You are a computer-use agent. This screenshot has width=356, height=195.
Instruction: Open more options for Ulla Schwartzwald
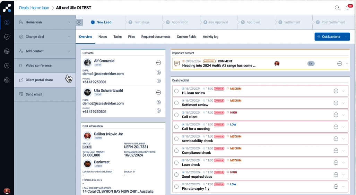(159, 92)
